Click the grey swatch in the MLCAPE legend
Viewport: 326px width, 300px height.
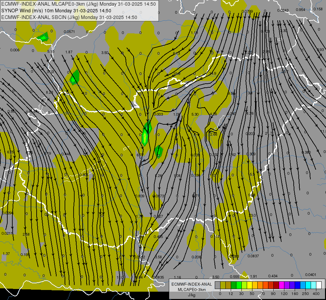(218, 285)
